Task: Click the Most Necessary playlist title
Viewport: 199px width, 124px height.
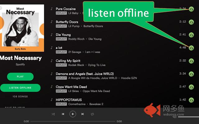Action: (21, 58)
